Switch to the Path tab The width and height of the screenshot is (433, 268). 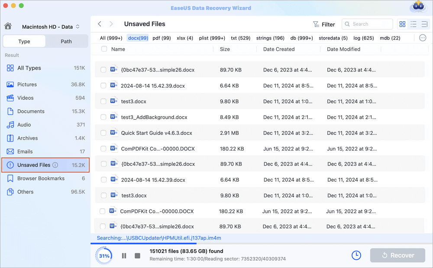pos(66,42)
